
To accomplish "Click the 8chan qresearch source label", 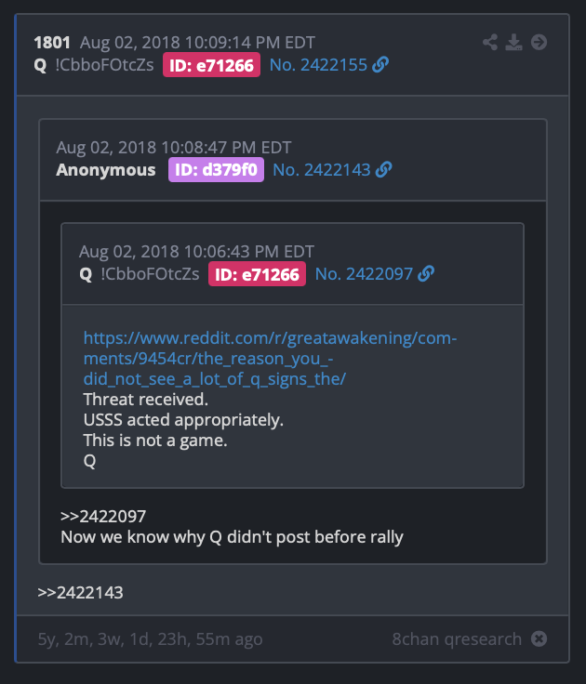I will pos(457,639).
